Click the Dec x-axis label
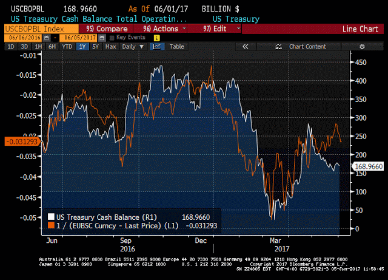The height and width of the screenshot is (280, 388). pyautogui.click(x=201, y=241)
